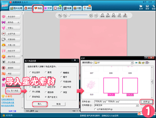Click the 导入 button in import dialog
This screenshot has height=118, width=156.
(40, 104)
